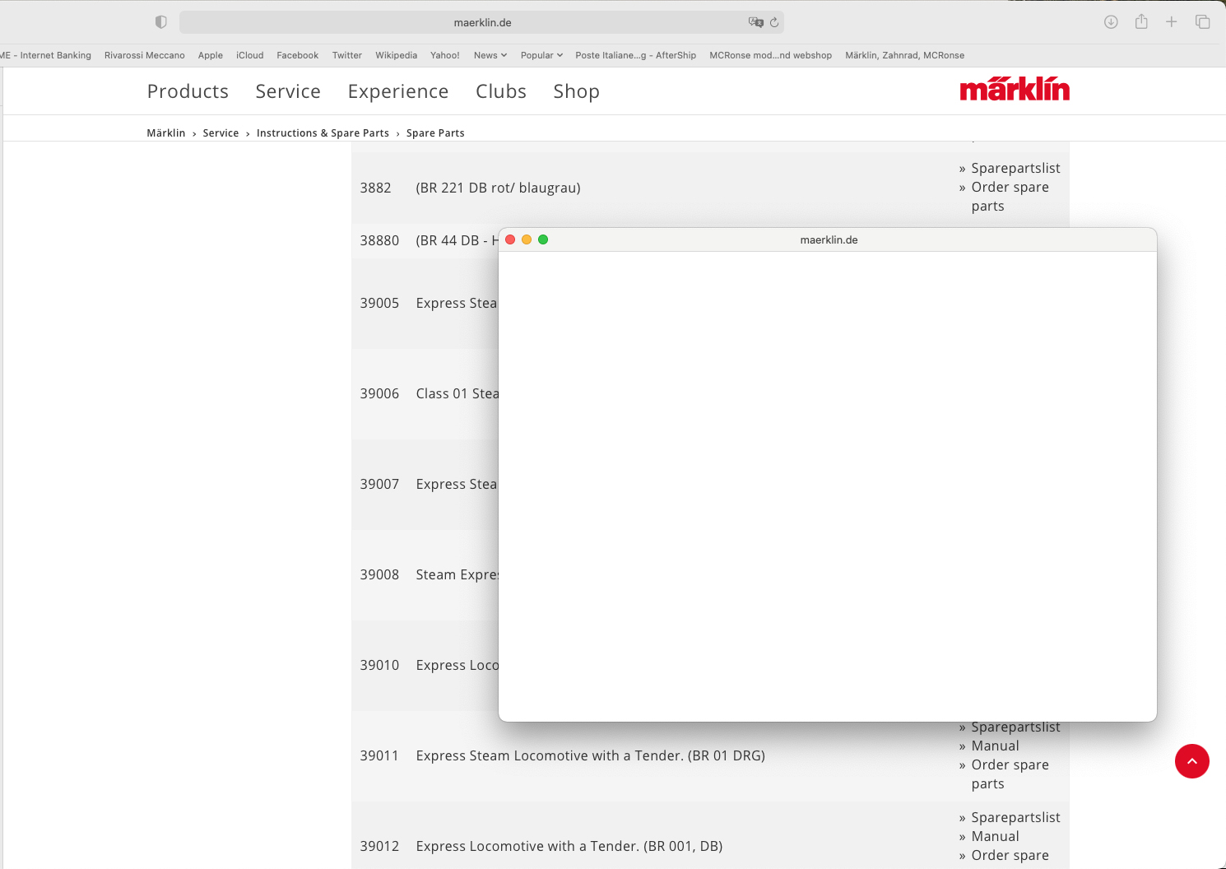Open the Experience menu
Image resolution: width=1226 pixels, height=869 pixels.
point(398,91)
